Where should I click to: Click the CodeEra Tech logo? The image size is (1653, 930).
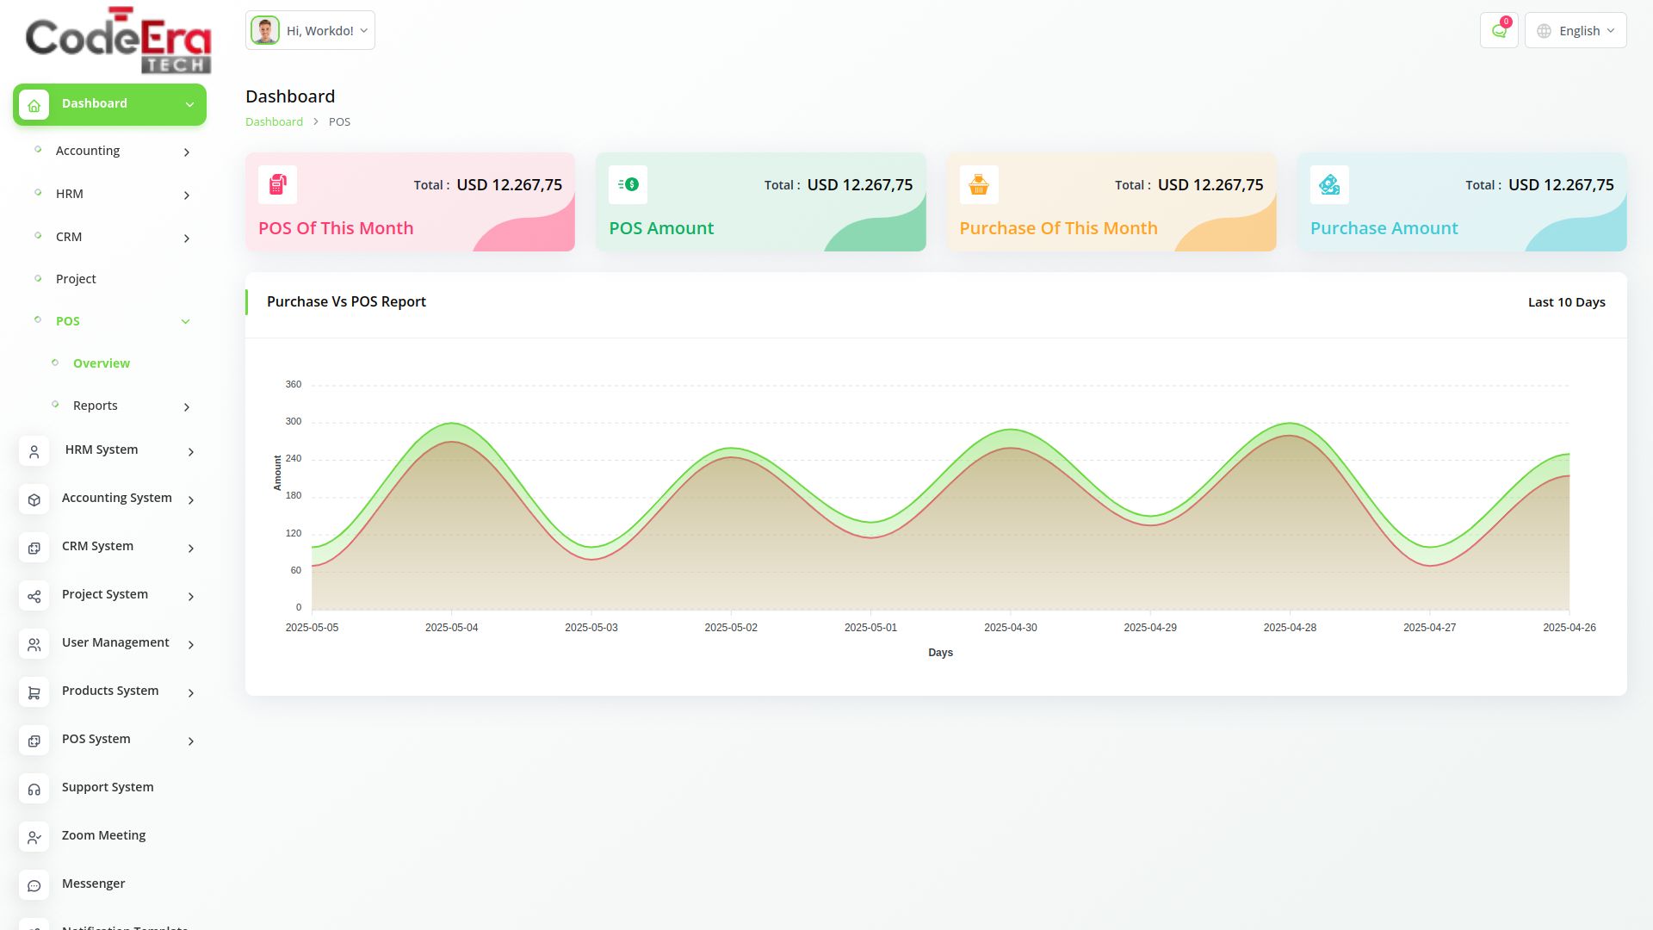(118, 40)
